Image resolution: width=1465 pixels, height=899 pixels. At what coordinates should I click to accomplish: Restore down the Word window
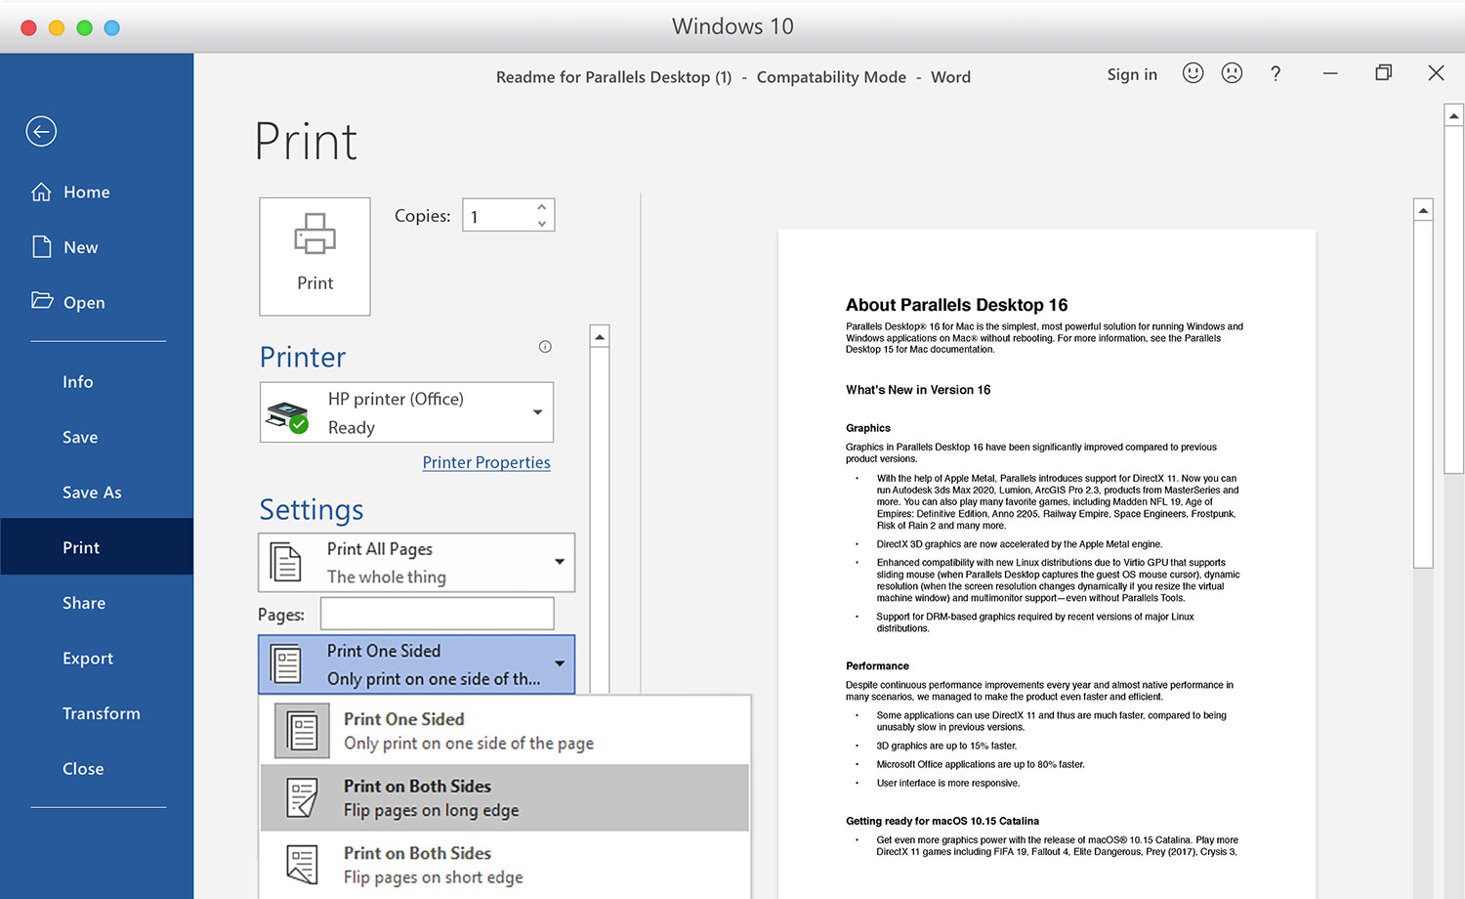point(1383,73)
